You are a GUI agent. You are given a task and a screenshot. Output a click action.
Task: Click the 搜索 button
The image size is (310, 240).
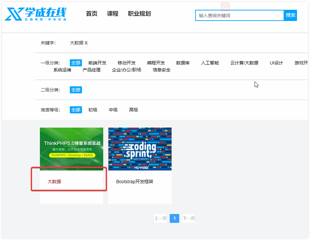coord(290,15)
